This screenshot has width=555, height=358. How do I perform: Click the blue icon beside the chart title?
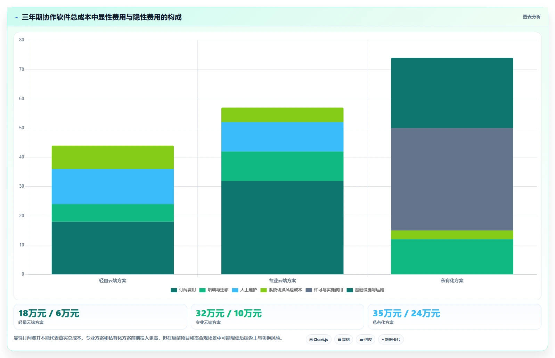16,17
